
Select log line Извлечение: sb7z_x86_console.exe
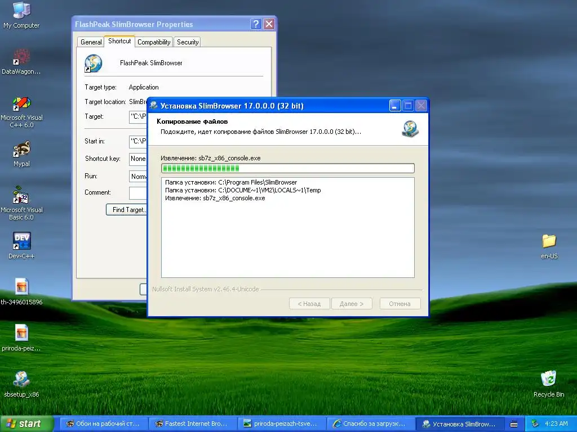[215, 198]
